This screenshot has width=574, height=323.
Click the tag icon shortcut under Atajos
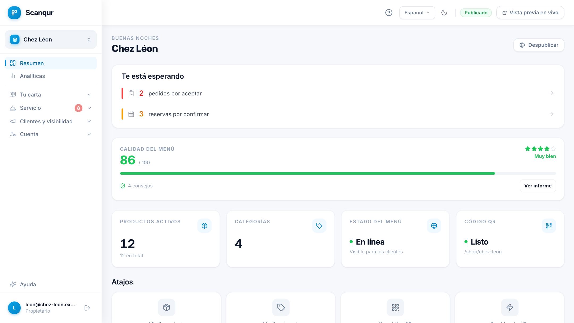(x=281, y=308)
